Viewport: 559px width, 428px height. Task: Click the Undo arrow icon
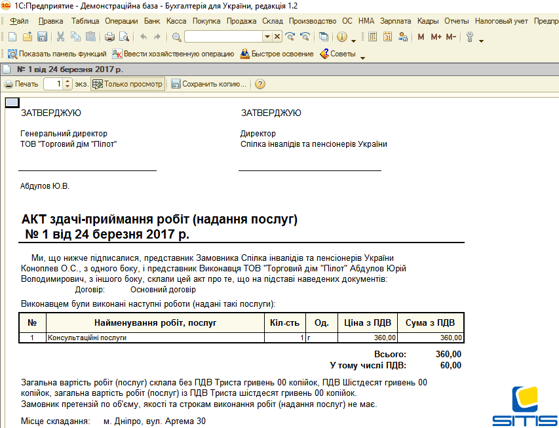coord(144,37)
